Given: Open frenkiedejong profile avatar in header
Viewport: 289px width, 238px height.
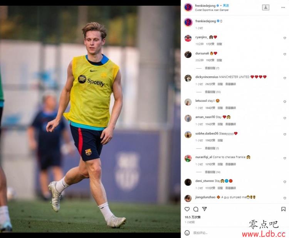Looking at the screenshot, I should coord(188,7).
